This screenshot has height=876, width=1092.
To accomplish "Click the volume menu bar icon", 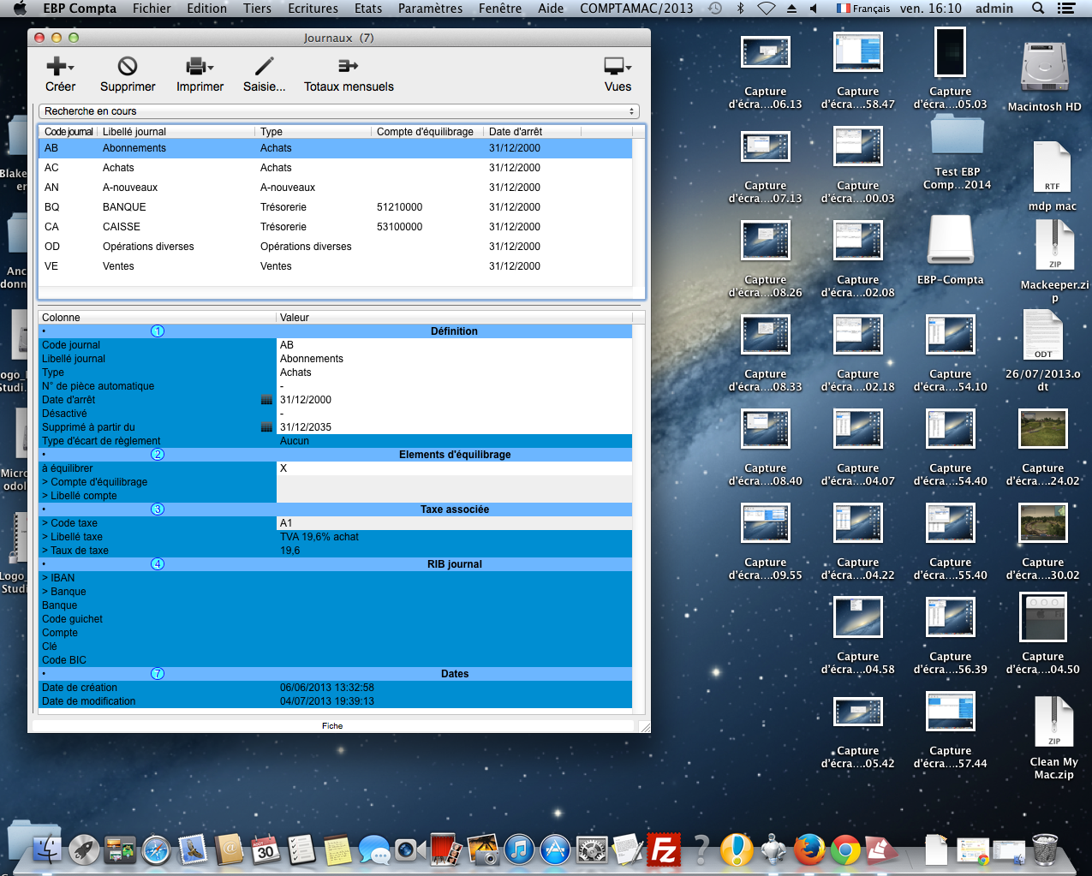I will pyautogui.click(x=814, y=9).
